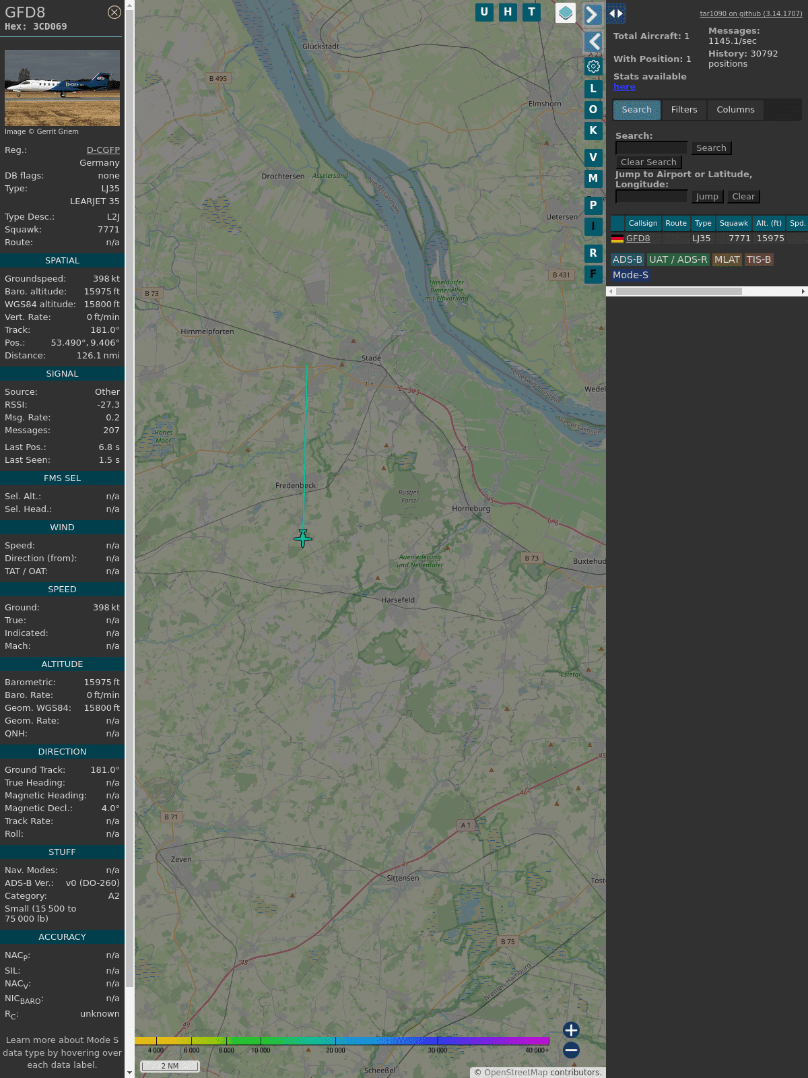The height and width of the screenshot is (1078, 808).
Task: Click the UAT / ADS-R legend label
Action: point(678,259)
